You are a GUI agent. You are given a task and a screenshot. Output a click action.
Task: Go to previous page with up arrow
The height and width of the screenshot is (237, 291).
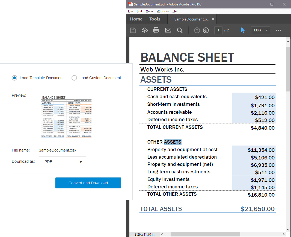(x=197, y=30)
